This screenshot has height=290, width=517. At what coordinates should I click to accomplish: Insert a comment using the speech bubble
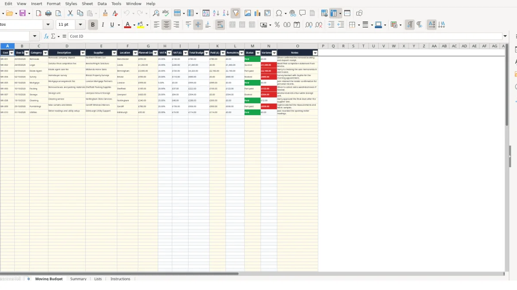point(302,13)
